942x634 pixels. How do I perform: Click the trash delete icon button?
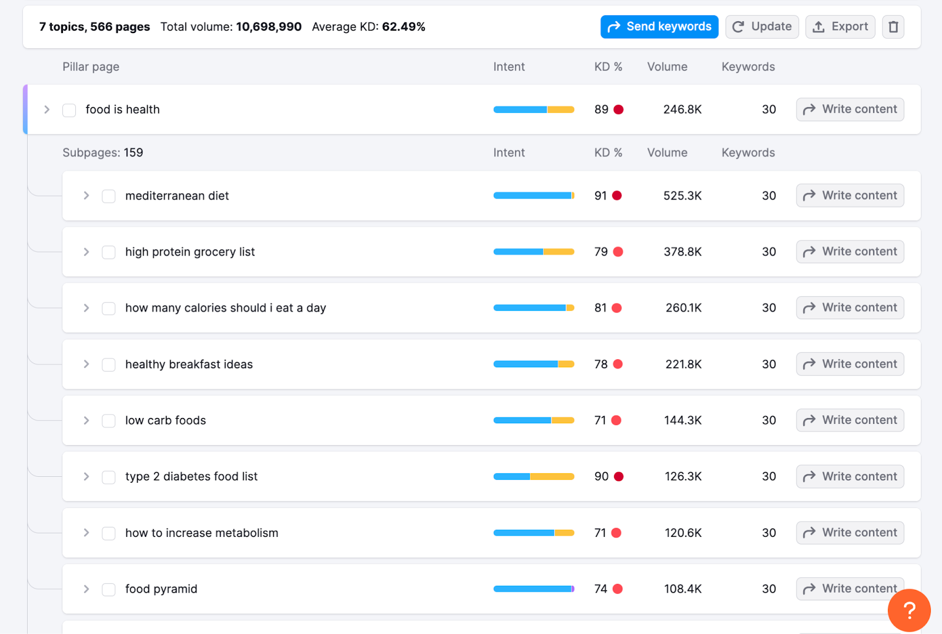[893, 27]
